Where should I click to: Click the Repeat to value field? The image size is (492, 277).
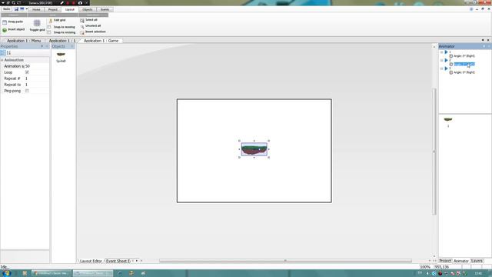point(37,85)
